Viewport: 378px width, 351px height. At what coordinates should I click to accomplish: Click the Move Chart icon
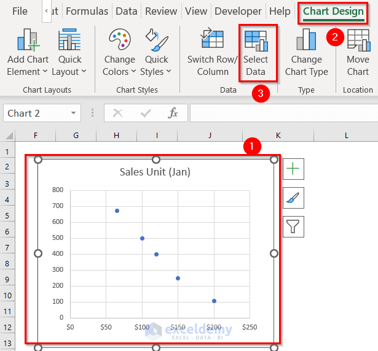[359, 40]
